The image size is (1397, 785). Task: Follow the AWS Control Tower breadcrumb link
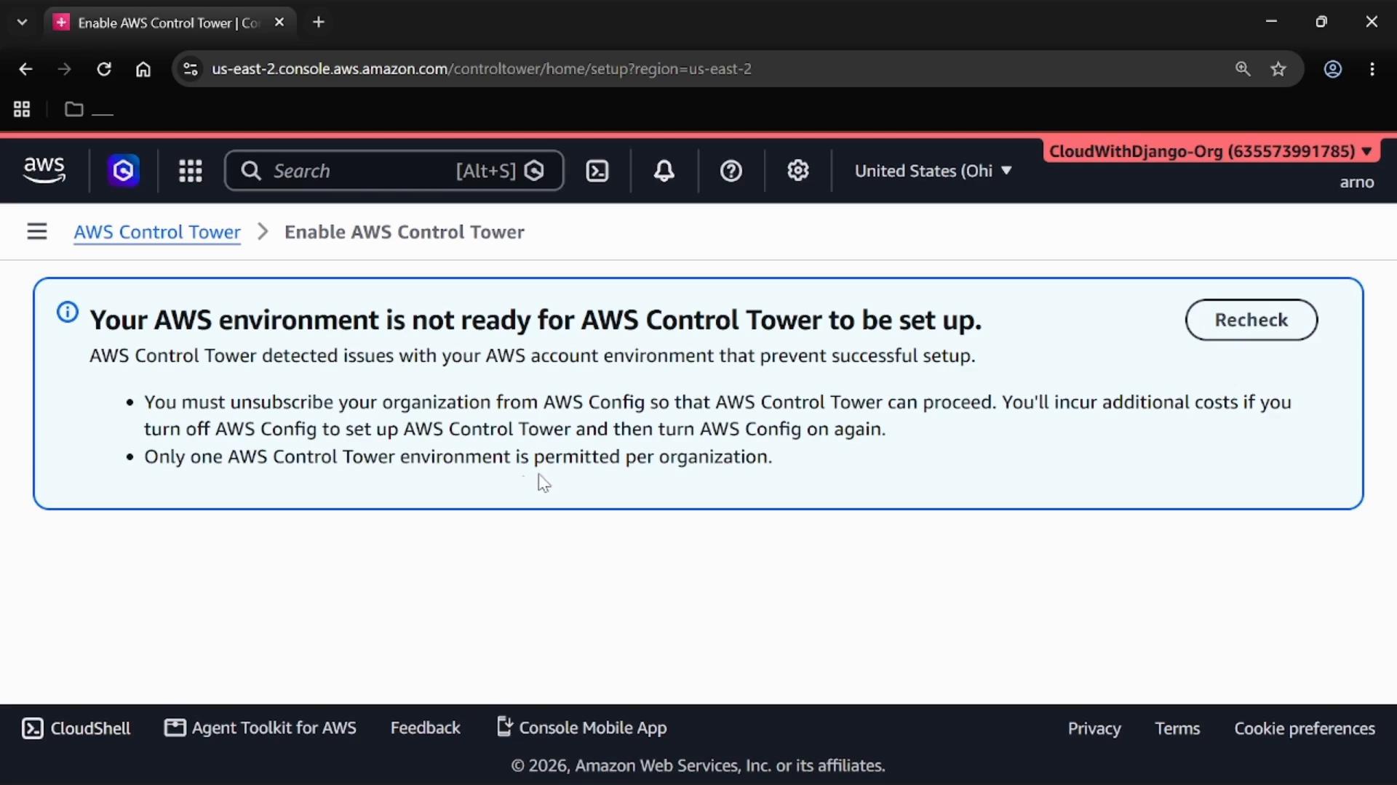click(x=157, y=232)
